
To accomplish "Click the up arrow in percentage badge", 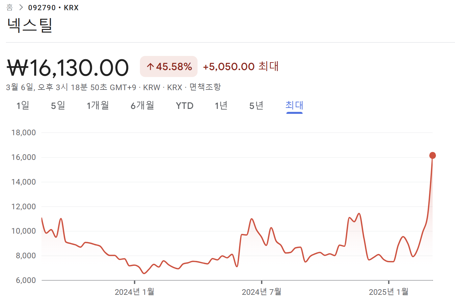I will 150,67.
